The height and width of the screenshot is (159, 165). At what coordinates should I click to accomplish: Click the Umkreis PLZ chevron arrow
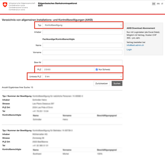pos(121,77)
